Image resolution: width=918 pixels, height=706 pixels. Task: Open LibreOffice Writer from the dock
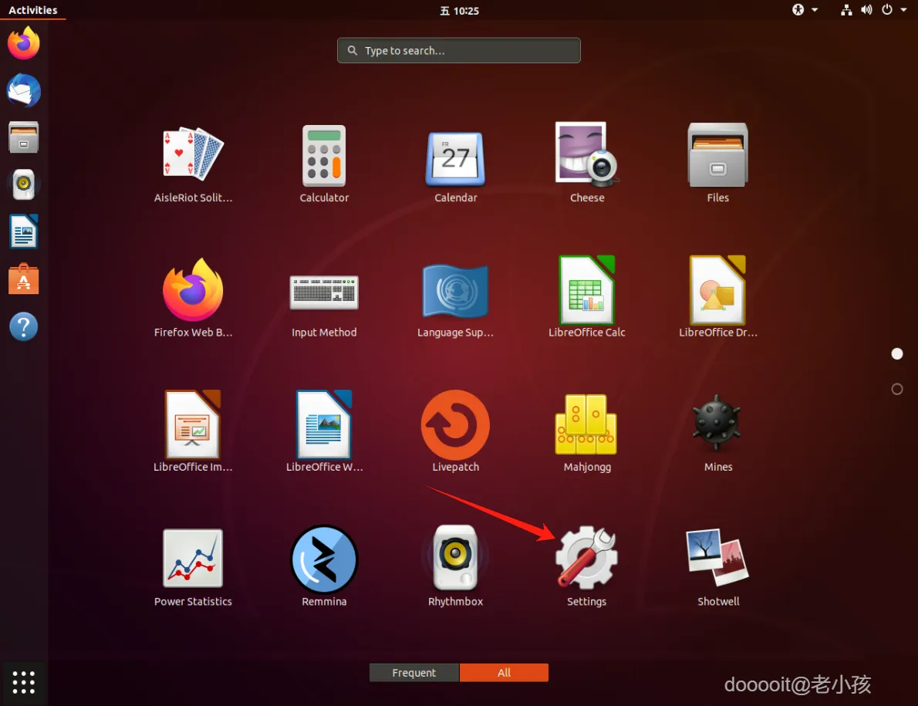(23, 231)
